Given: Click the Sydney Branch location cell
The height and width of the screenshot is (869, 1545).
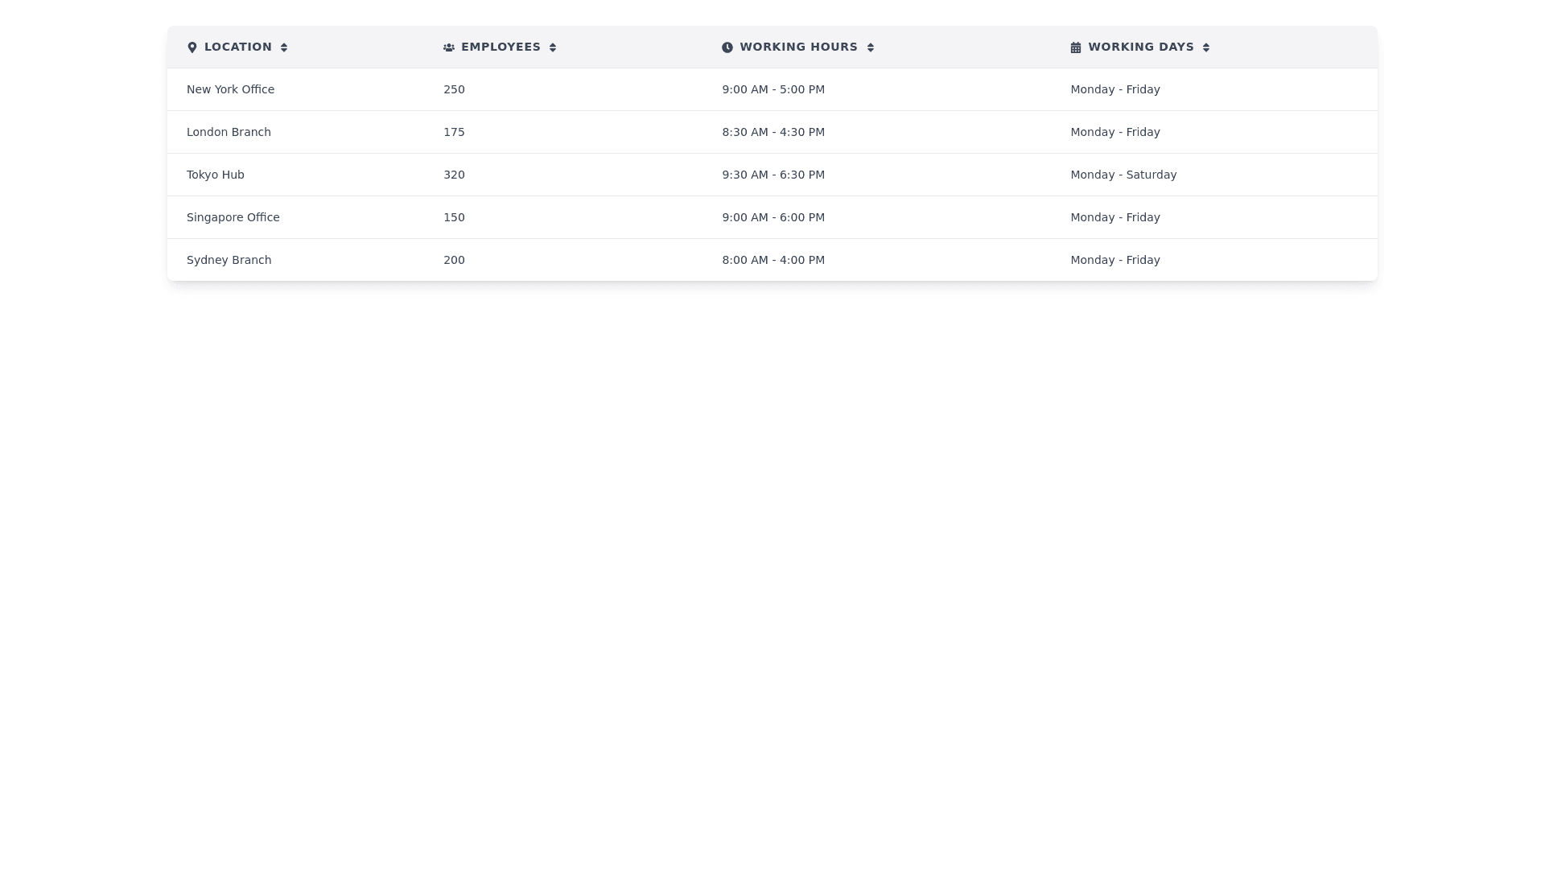Looking at the screenshot, I should pyautogui.click(x=229, y=260).
